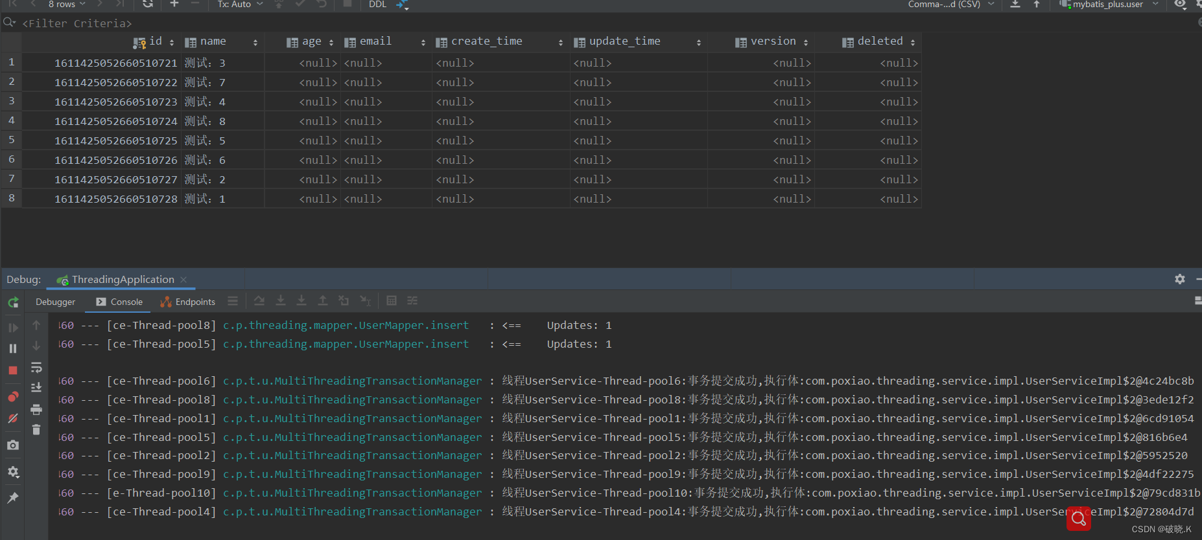Export data with the download icon
1202x540 pixels.
[x=1015, y=4]
